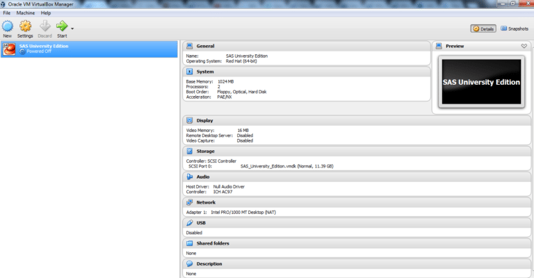Screen dimensions: 534x278
Task: Click the New virtual machine icon
Action: coord(7,26)
